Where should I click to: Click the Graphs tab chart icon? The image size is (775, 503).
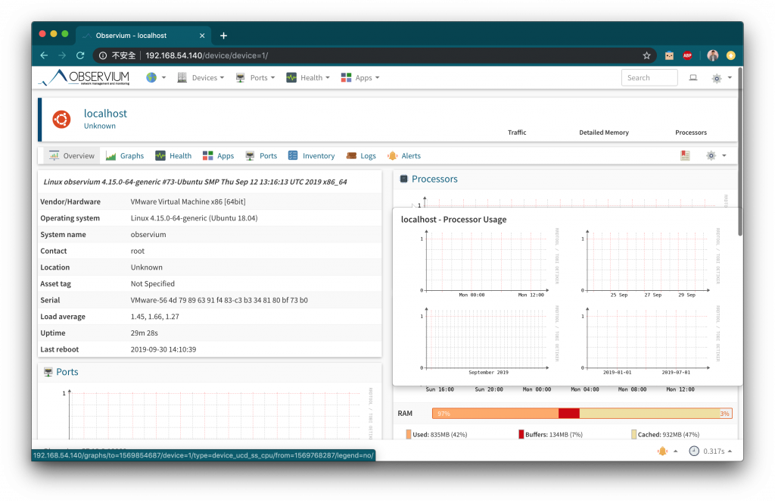pyautogui.click(x=110, y=156)
